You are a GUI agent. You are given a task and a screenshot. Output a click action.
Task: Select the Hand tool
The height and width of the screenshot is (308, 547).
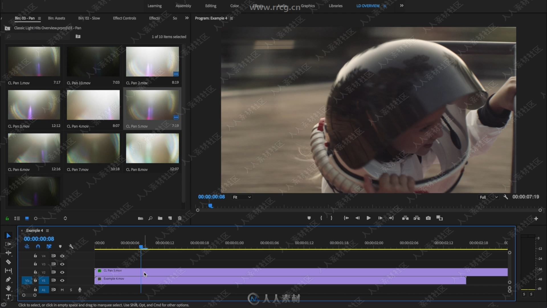tap(8, 288)
